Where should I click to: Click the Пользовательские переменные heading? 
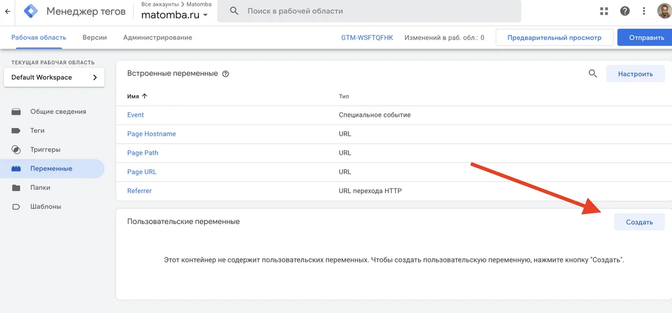[x=184, y=222]
